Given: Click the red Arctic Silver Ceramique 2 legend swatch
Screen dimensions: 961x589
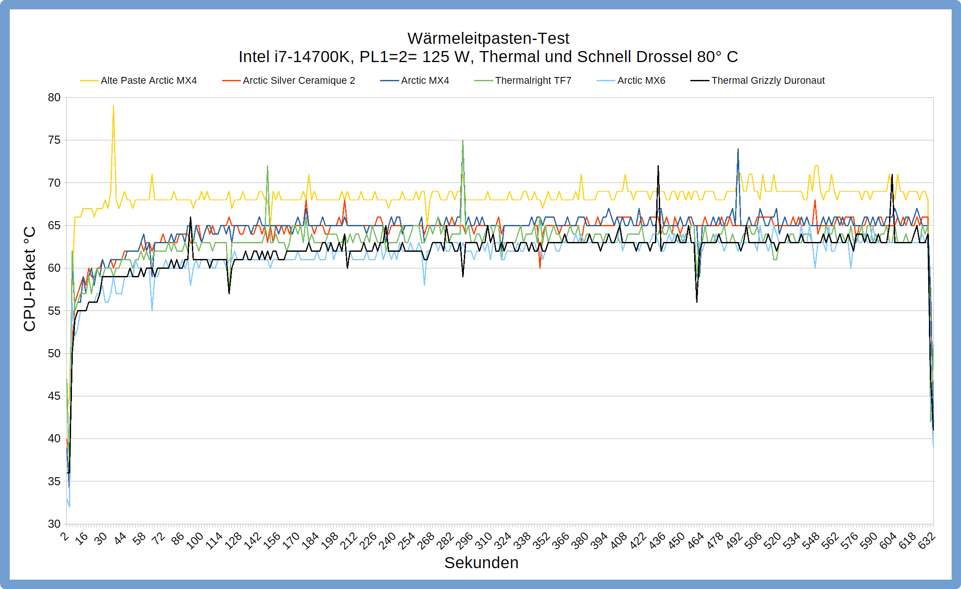Looking at the screenshot, I should (x=231, y=81).
